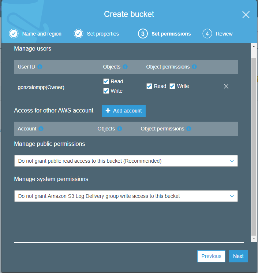Jump to the Review step
Viewport: 258px width, 273px height.
coord(218,34)
